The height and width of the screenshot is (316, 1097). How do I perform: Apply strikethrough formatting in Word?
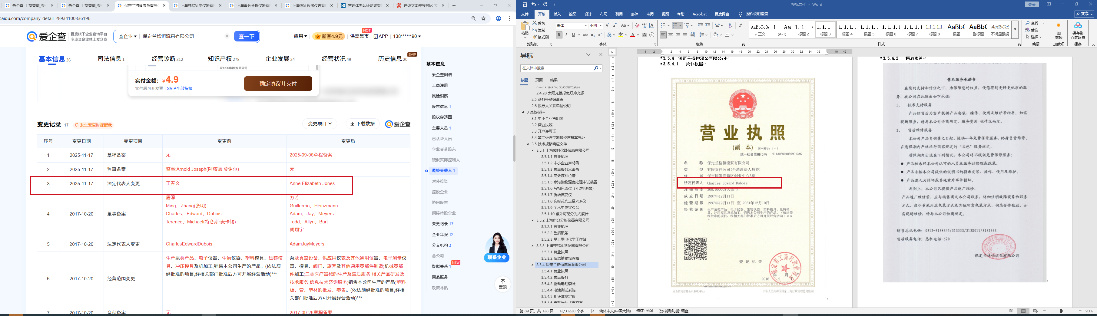click(x=585, y=35)
